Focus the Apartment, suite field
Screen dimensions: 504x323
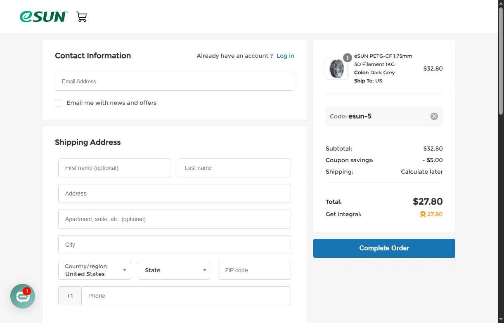coord(175,219)
